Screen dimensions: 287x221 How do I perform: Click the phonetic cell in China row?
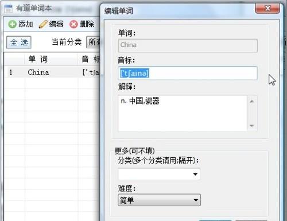pos(91,72)
